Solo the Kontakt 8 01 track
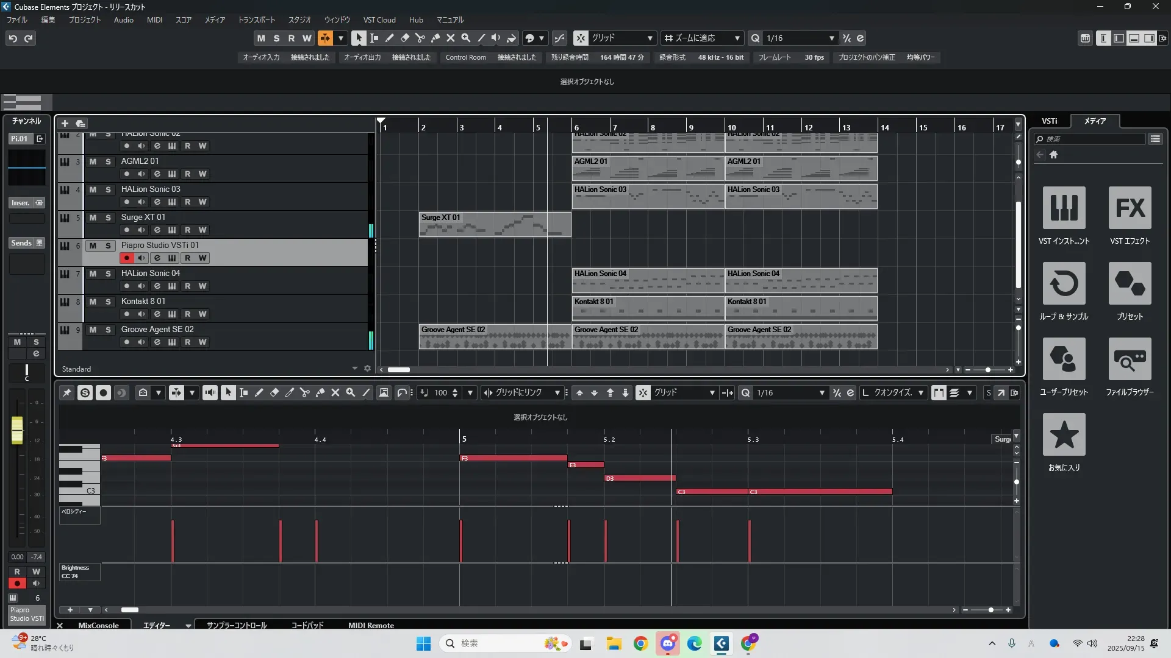The height and width of the screenshot is (658, 1171). click(x=109, y=302)
